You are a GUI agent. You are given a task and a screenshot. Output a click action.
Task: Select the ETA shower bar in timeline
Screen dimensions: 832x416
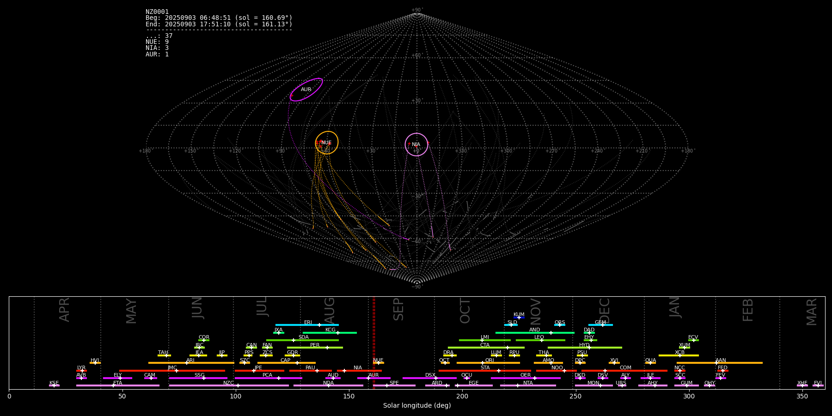point(118,385)
